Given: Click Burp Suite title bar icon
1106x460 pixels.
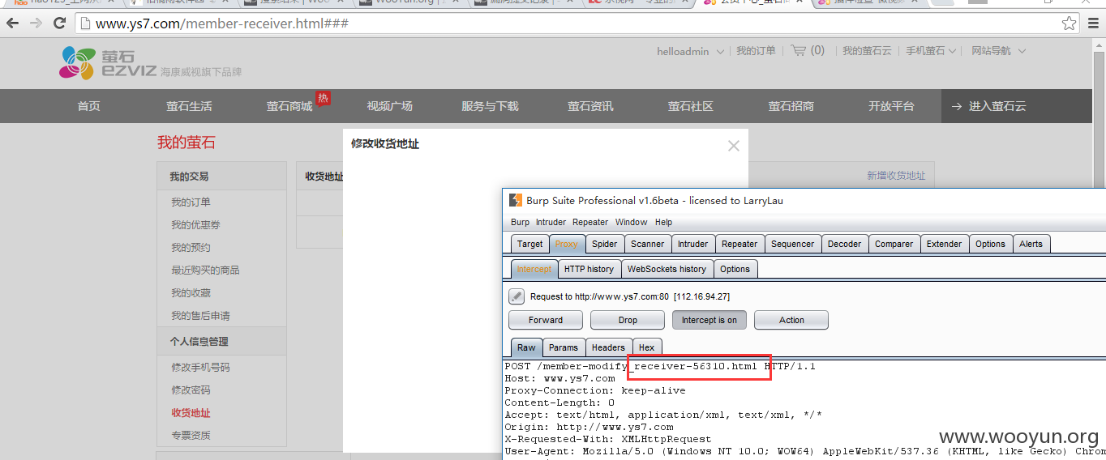Looking at the screenshot, I should tap(515, 200).
